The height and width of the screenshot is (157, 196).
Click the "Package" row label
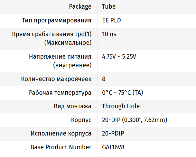click(x=80, y=6)
